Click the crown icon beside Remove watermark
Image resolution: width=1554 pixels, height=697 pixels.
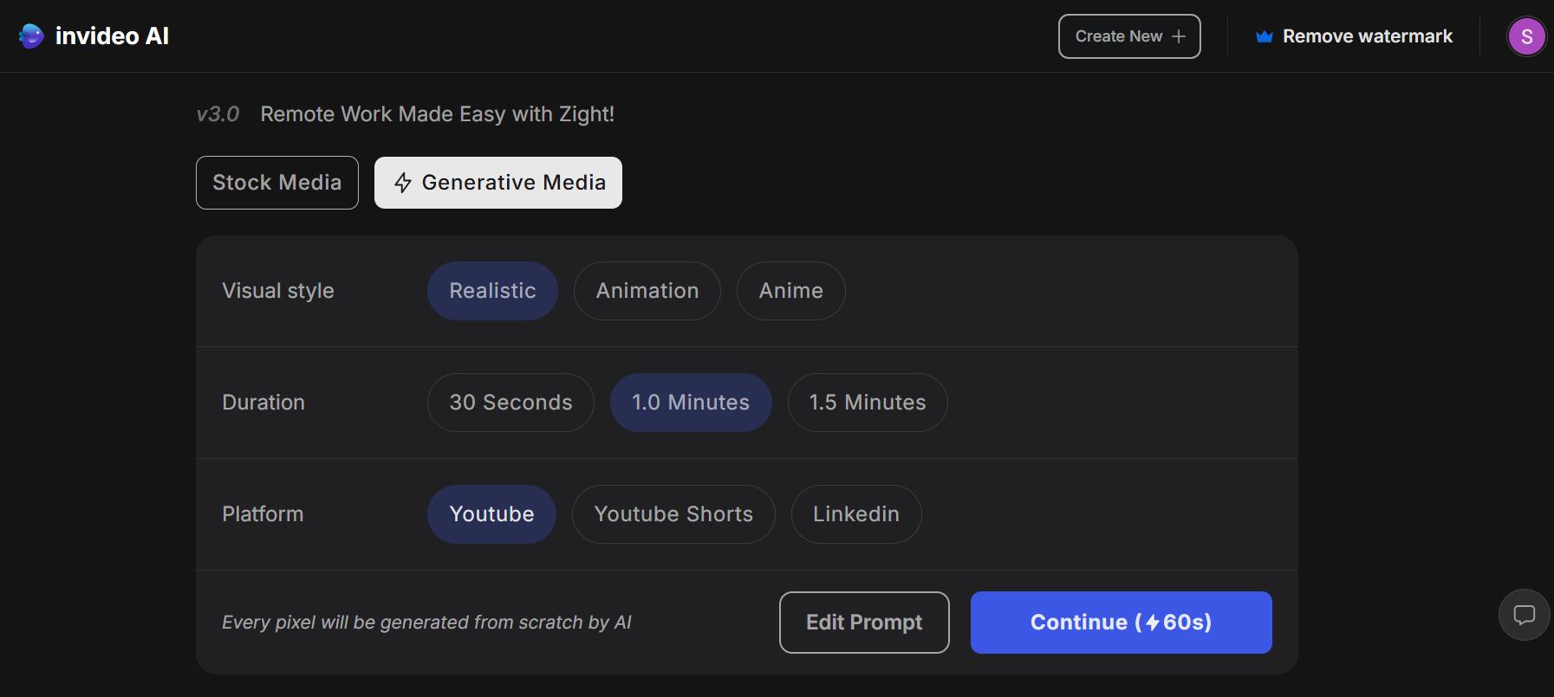1264,36
